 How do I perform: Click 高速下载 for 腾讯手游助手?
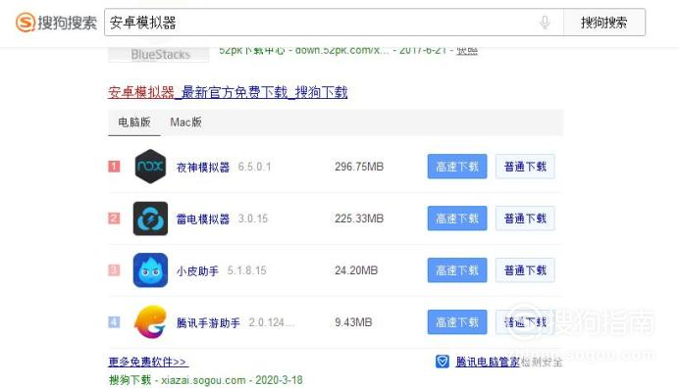(457, 321)
